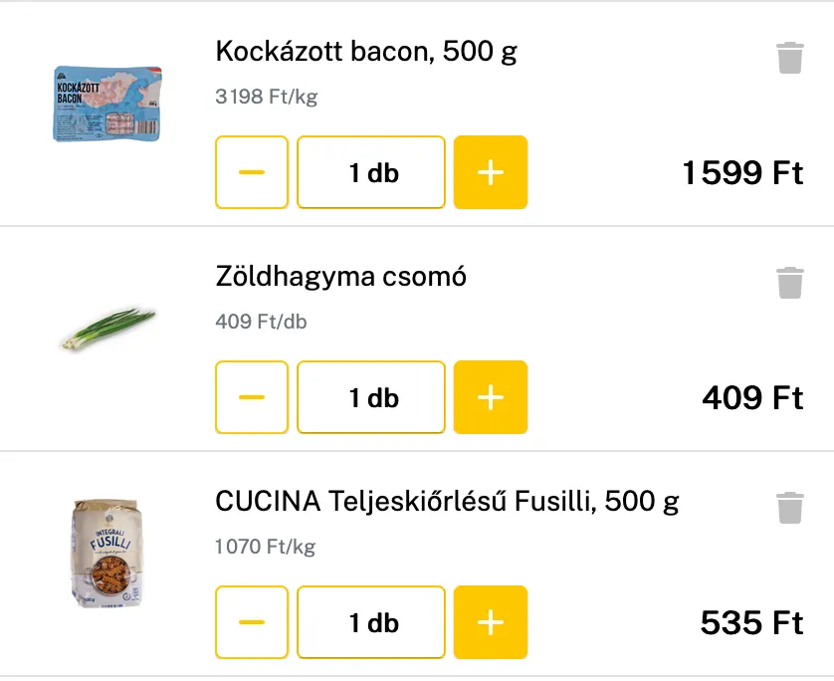
Task: Focus the Fusilli quantity input
Action: [371, 622]
